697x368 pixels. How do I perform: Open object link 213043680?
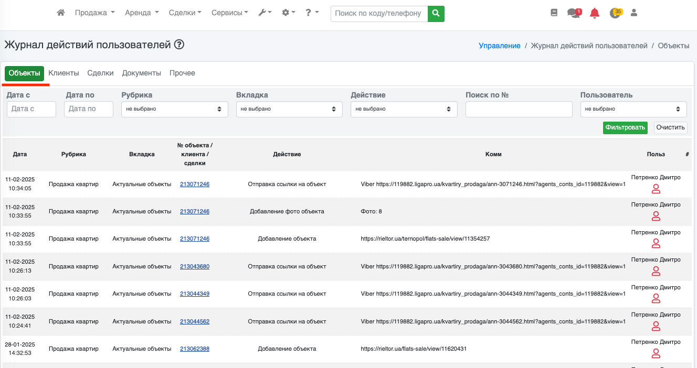[194, 266]
